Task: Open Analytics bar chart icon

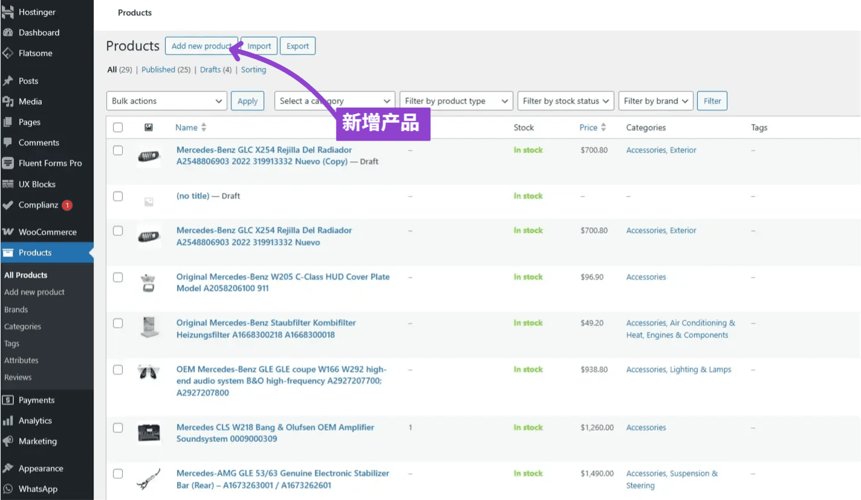Action: [x=8, y=421]
